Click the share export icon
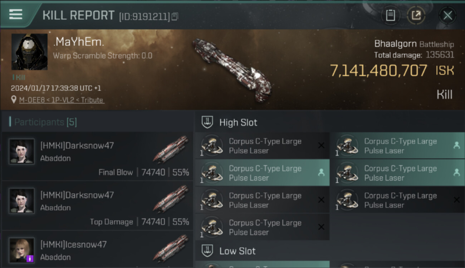Image resolution: width=465 pixels, height=268 pixels. point(416,15)
